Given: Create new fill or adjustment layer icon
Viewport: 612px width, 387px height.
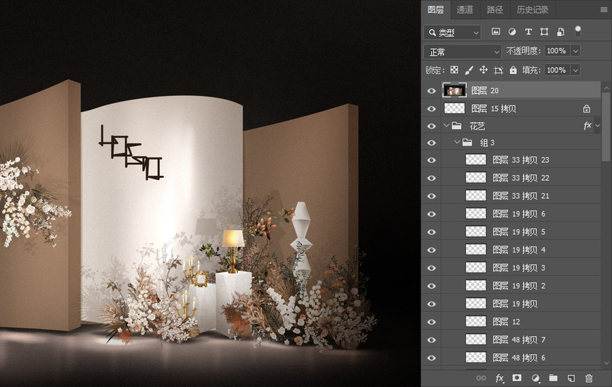Looking at the screenshot, I should point(536,377).
